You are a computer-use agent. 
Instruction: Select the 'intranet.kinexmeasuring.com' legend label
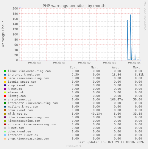32,124
